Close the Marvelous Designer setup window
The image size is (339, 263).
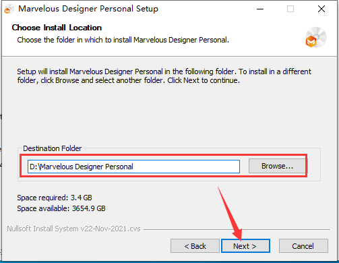pyautogui.click(x=321, y=9)
